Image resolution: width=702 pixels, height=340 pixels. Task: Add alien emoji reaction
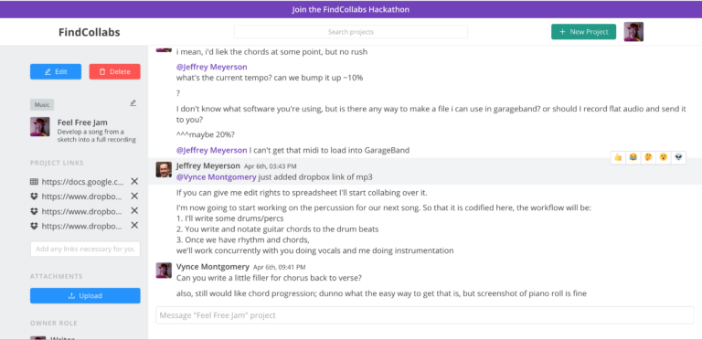[x=678, y=157]
